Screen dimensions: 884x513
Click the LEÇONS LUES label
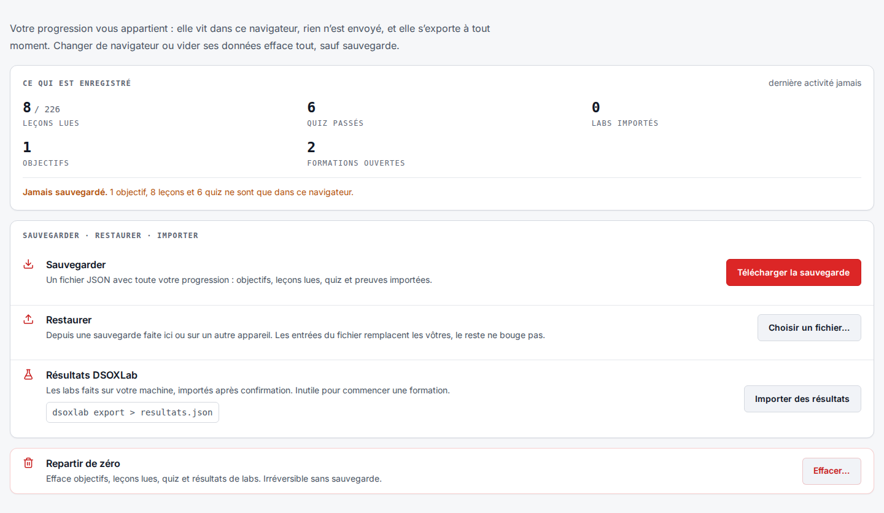(51, 123)
